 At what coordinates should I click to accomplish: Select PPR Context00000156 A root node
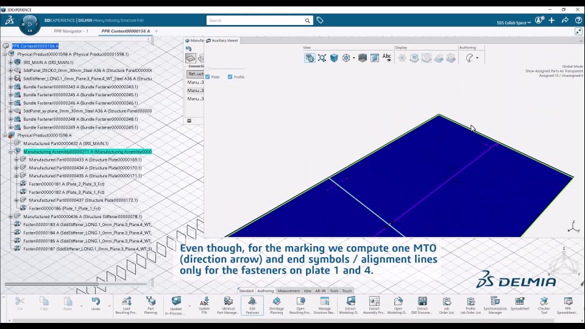point(35,46)
